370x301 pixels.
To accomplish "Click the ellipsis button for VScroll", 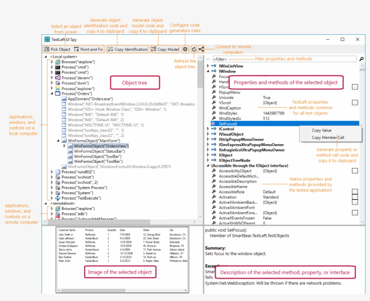I will (x=355, y=103).
